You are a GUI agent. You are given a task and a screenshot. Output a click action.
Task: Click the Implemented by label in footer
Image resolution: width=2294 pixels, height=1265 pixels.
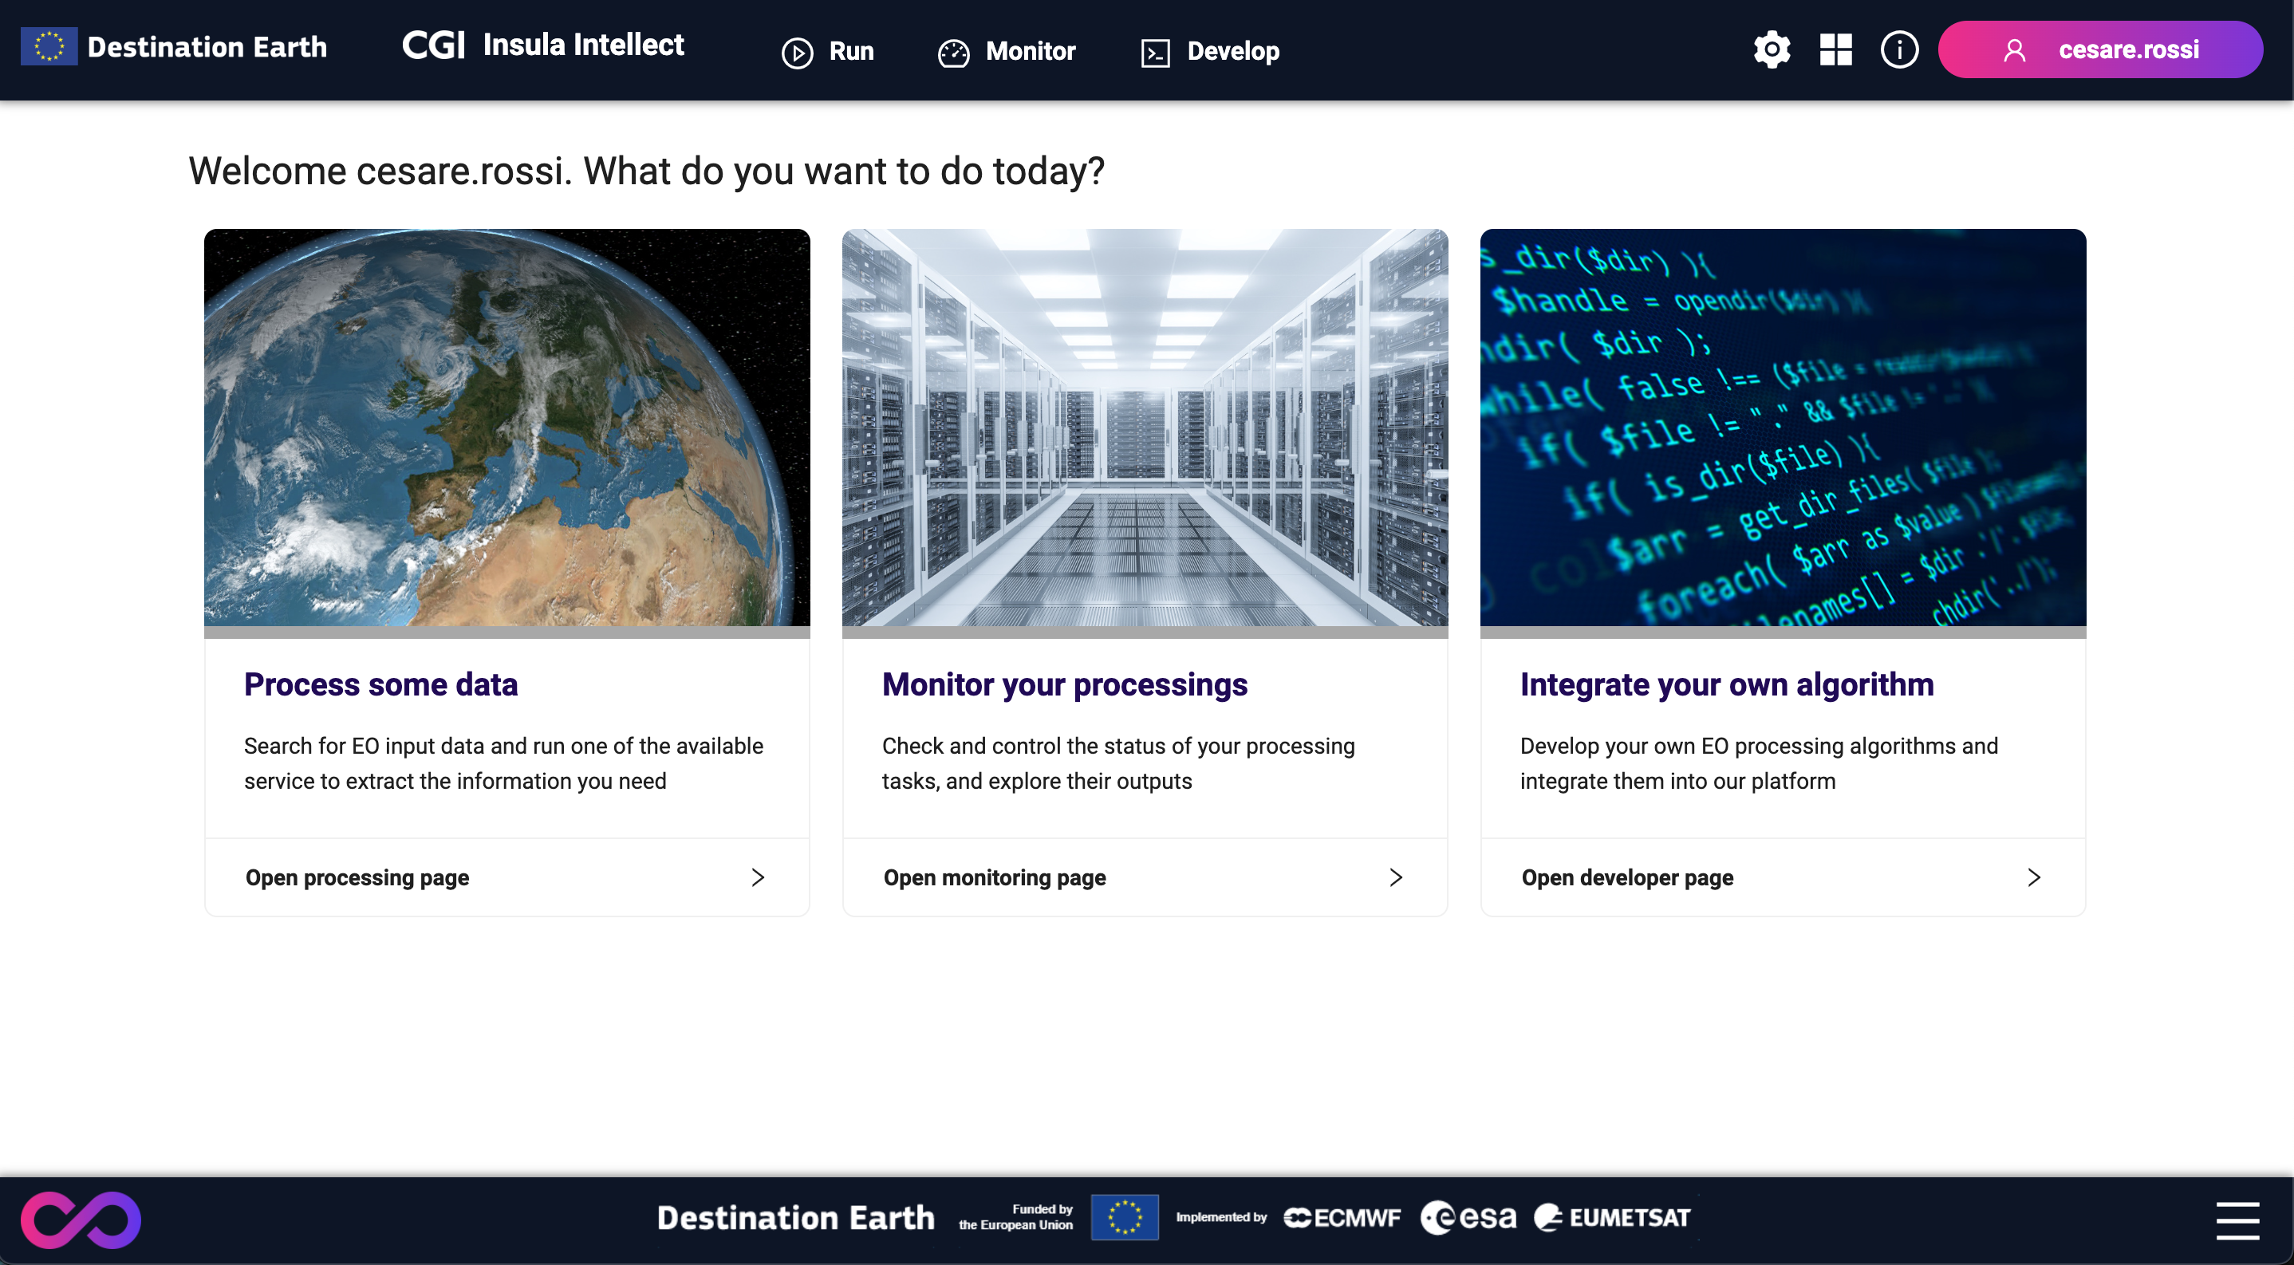(x=1221, y=1217)
